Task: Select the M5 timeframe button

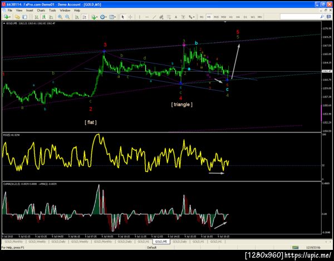Action: tap(209, 17)
